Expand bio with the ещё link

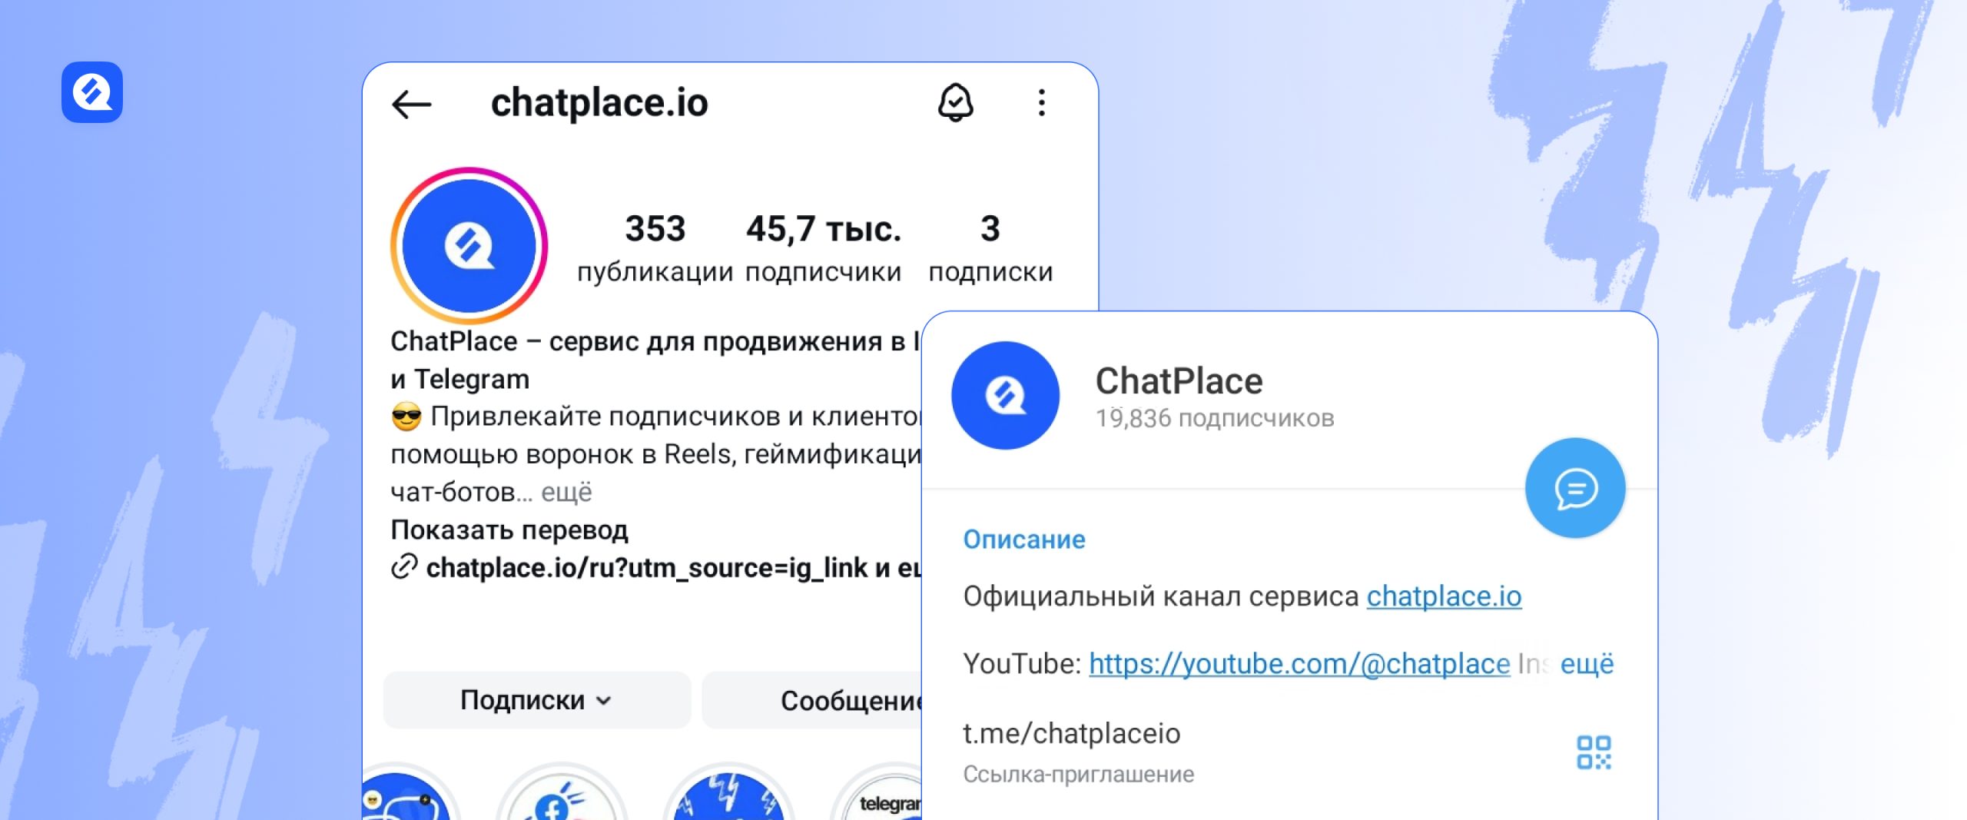click(x=566, y=493)
